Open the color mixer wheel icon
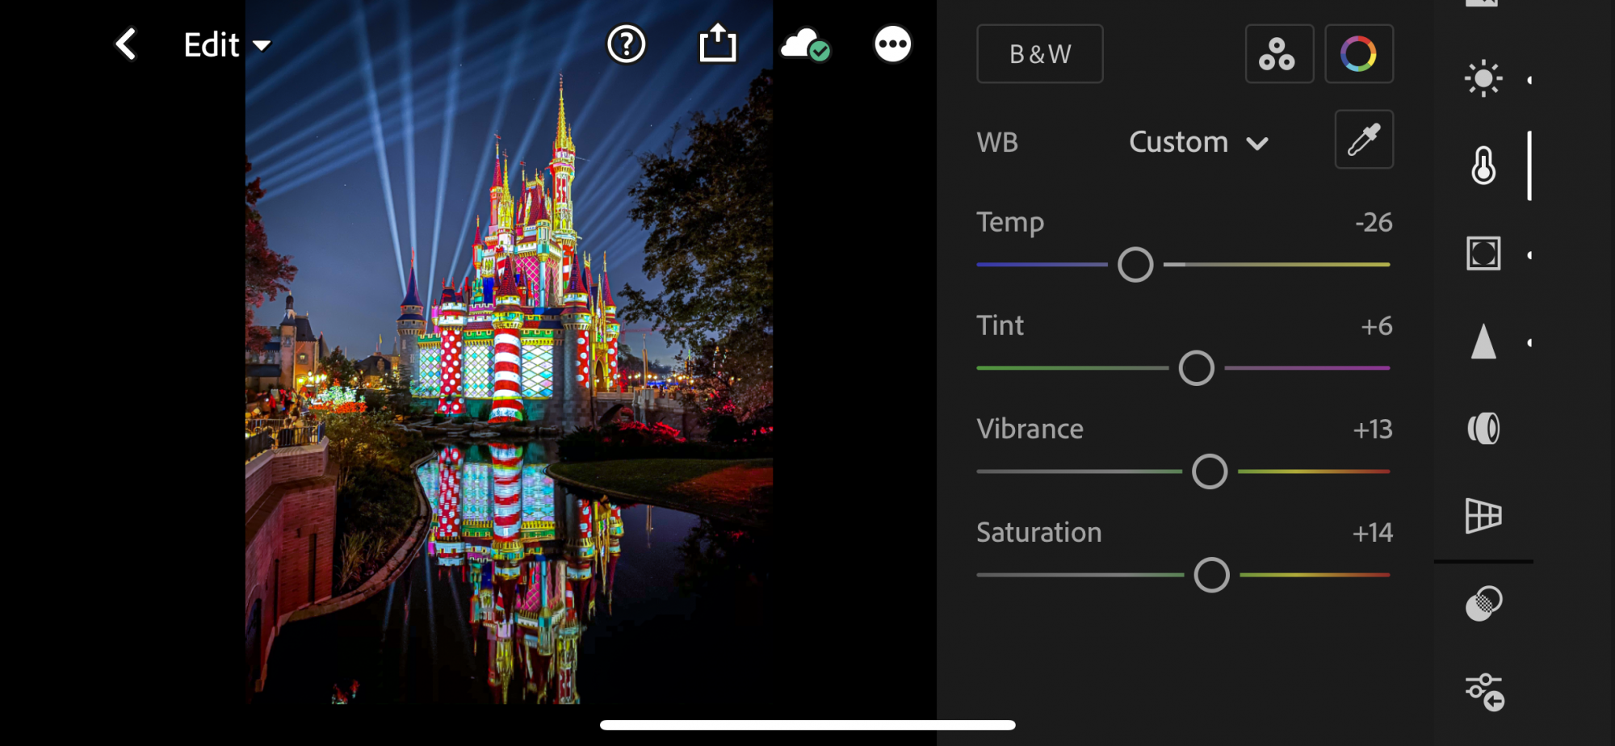Viewport: 1615px width, 746px height. click(x=1359, y=54)
